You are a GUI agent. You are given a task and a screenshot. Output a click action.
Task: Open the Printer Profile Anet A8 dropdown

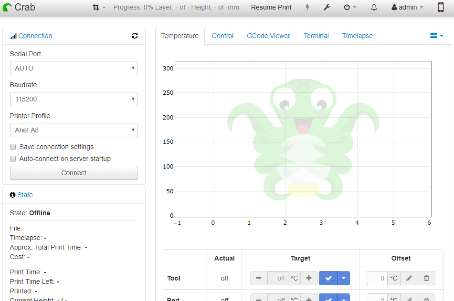74,130
